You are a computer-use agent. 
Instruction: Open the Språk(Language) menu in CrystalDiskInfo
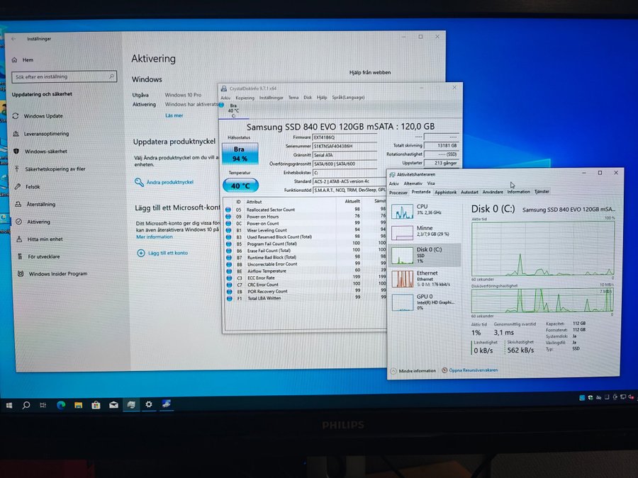coord(348,98)
